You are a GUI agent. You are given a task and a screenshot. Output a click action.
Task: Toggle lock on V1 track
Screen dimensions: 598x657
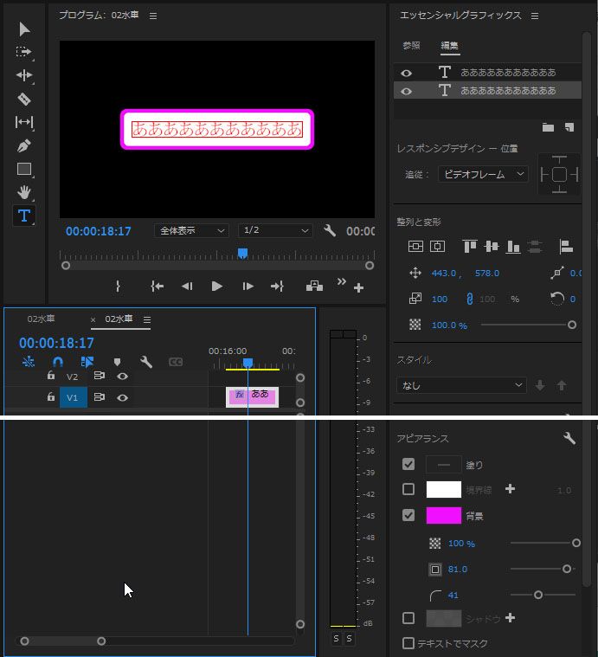51,396
